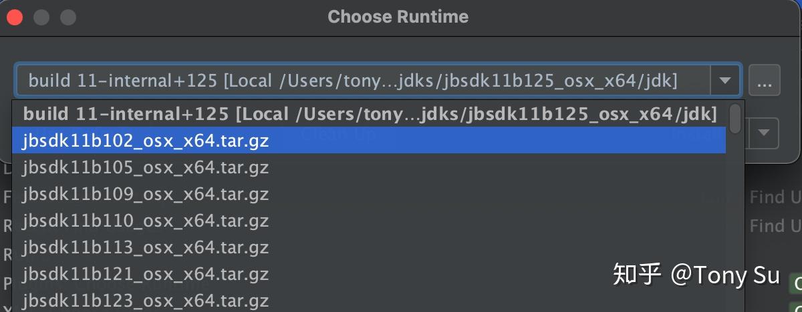This screenshot has width=802, height=312.
Task: Pick jbsdk11b109_osx_x64.tar.gz from list
Action: tap(369, 193)
